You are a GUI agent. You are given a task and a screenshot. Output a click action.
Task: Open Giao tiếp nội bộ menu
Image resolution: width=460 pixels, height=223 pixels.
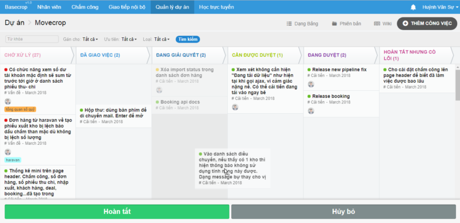(x=127, y=7)
